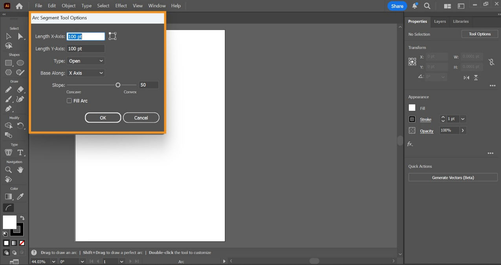
Task: Select the Zoom tool under Navigation
Action: 9,170
